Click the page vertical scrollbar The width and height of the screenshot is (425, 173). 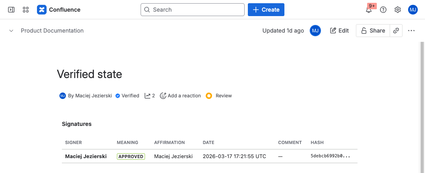point(421,107)
